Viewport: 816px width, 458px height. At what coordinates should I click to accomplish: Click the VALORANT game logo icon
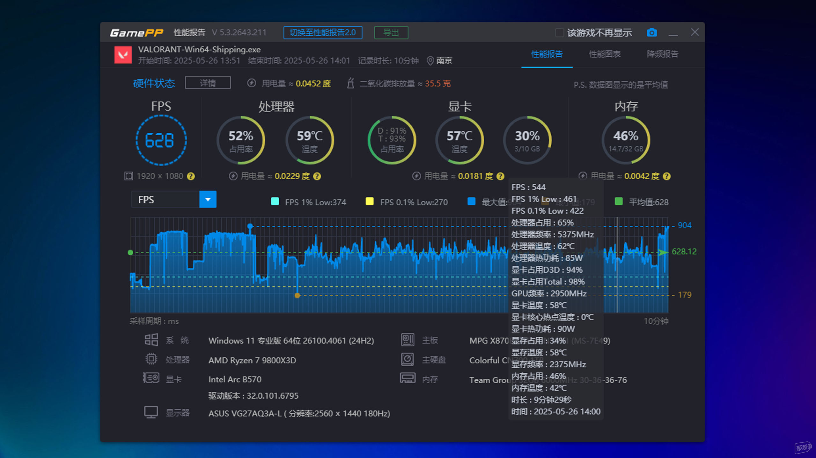(123, 55)
